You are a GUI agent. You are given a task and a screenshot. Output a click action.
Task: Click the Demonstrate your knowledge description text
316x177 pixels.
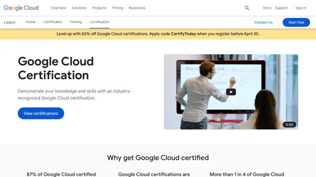click(x=75, y=94)
